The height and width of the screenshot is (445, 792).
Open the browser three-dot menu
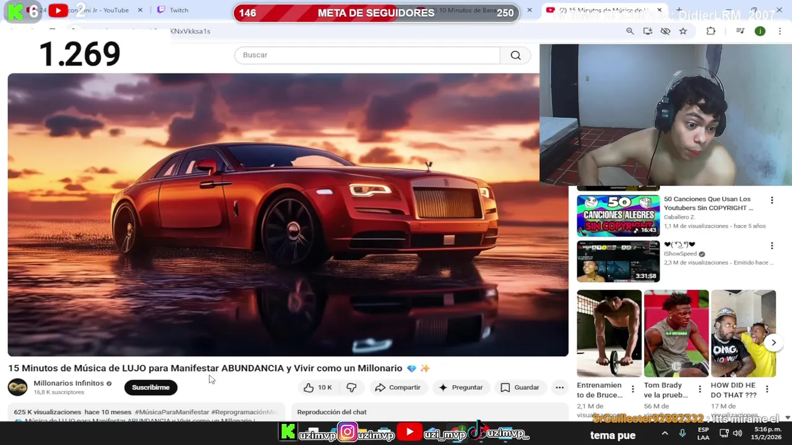pos(780,32)
